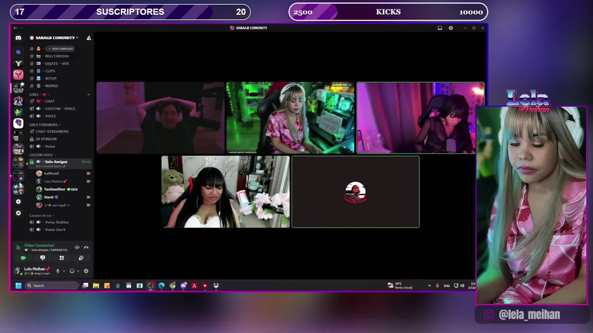Open Google Chrome from taskbar
The height and width of the screenshot is (333, 593).
pos(172,285)
